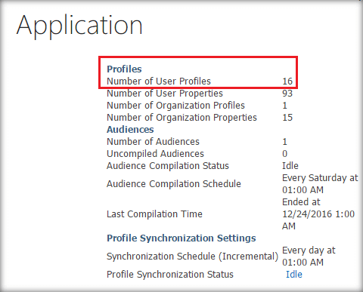Click the user properties value 93

point(287,94)
